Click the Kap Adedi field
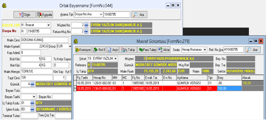 click(31, 52)
